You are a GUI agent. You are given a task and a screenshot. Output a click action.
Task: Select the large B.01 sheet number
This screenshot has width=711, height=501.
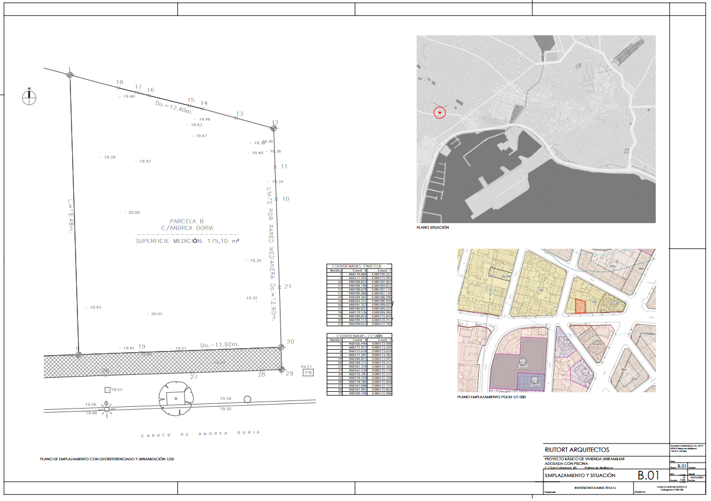[x=649, y=475]
